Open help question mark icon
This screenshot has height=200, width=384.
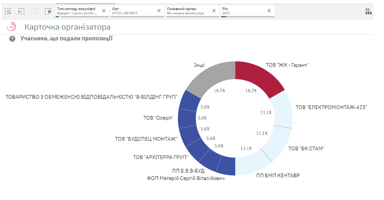[12, 39]
